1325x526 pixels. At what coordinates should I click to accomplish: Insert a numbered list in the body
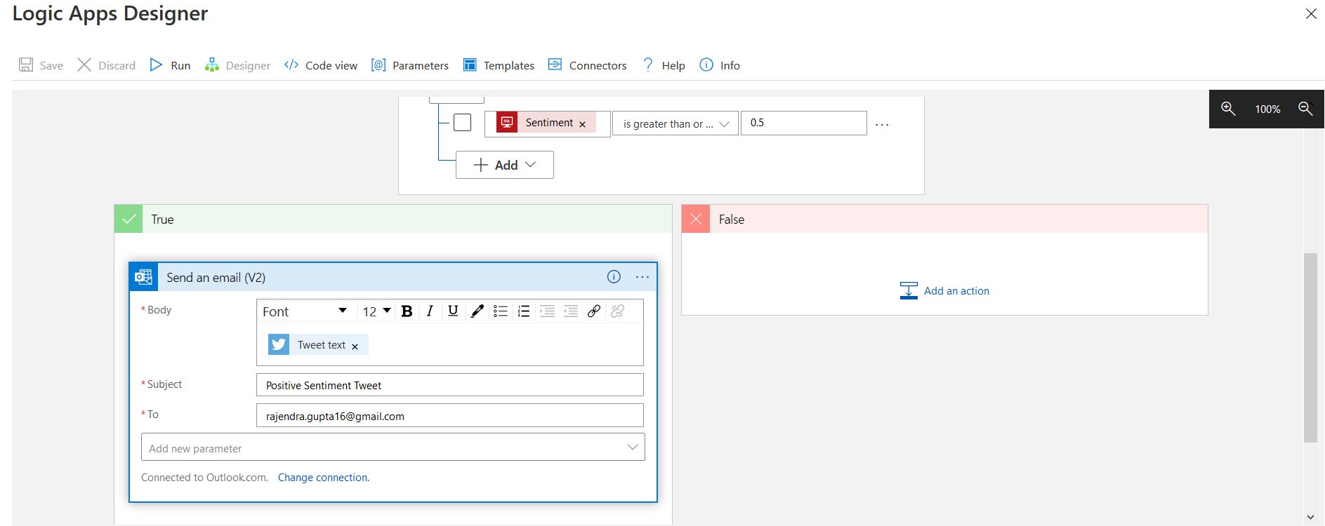tap(524, 311)
